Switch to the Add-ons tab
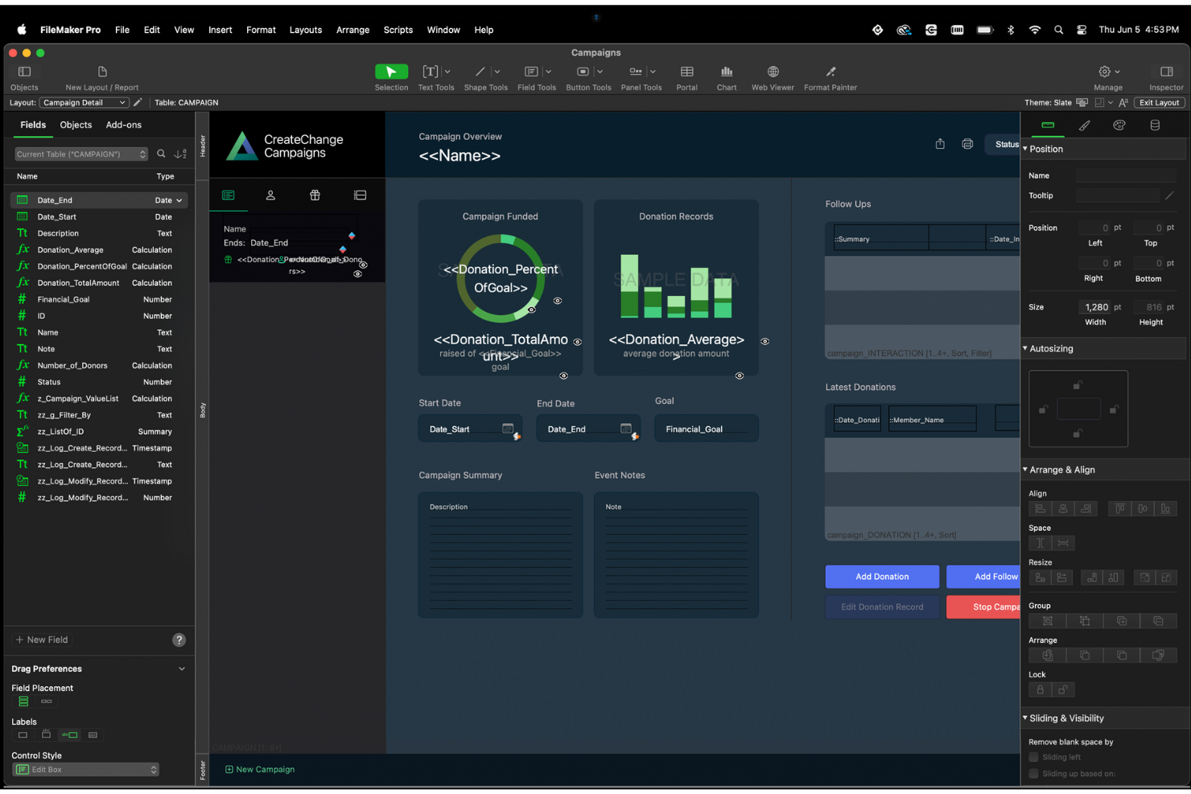 click(123, 125)
